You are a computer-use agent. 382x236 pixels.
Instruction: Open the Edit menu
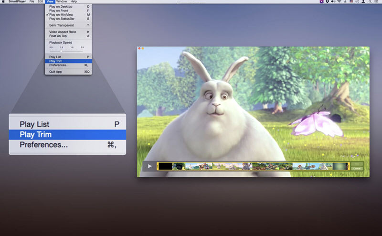pos(40,1)
